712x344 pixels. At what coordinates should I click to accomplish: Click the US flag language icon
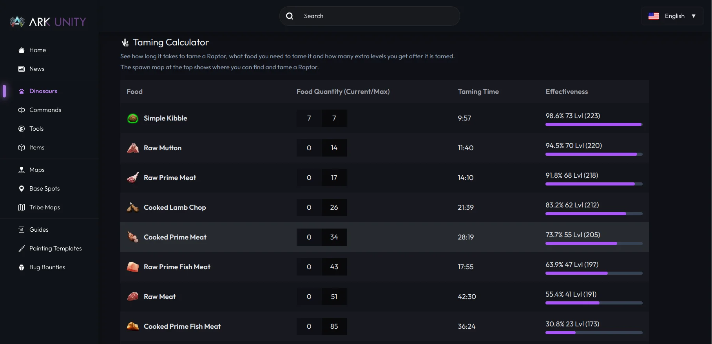pyautogui.click(x=654, y=16)
